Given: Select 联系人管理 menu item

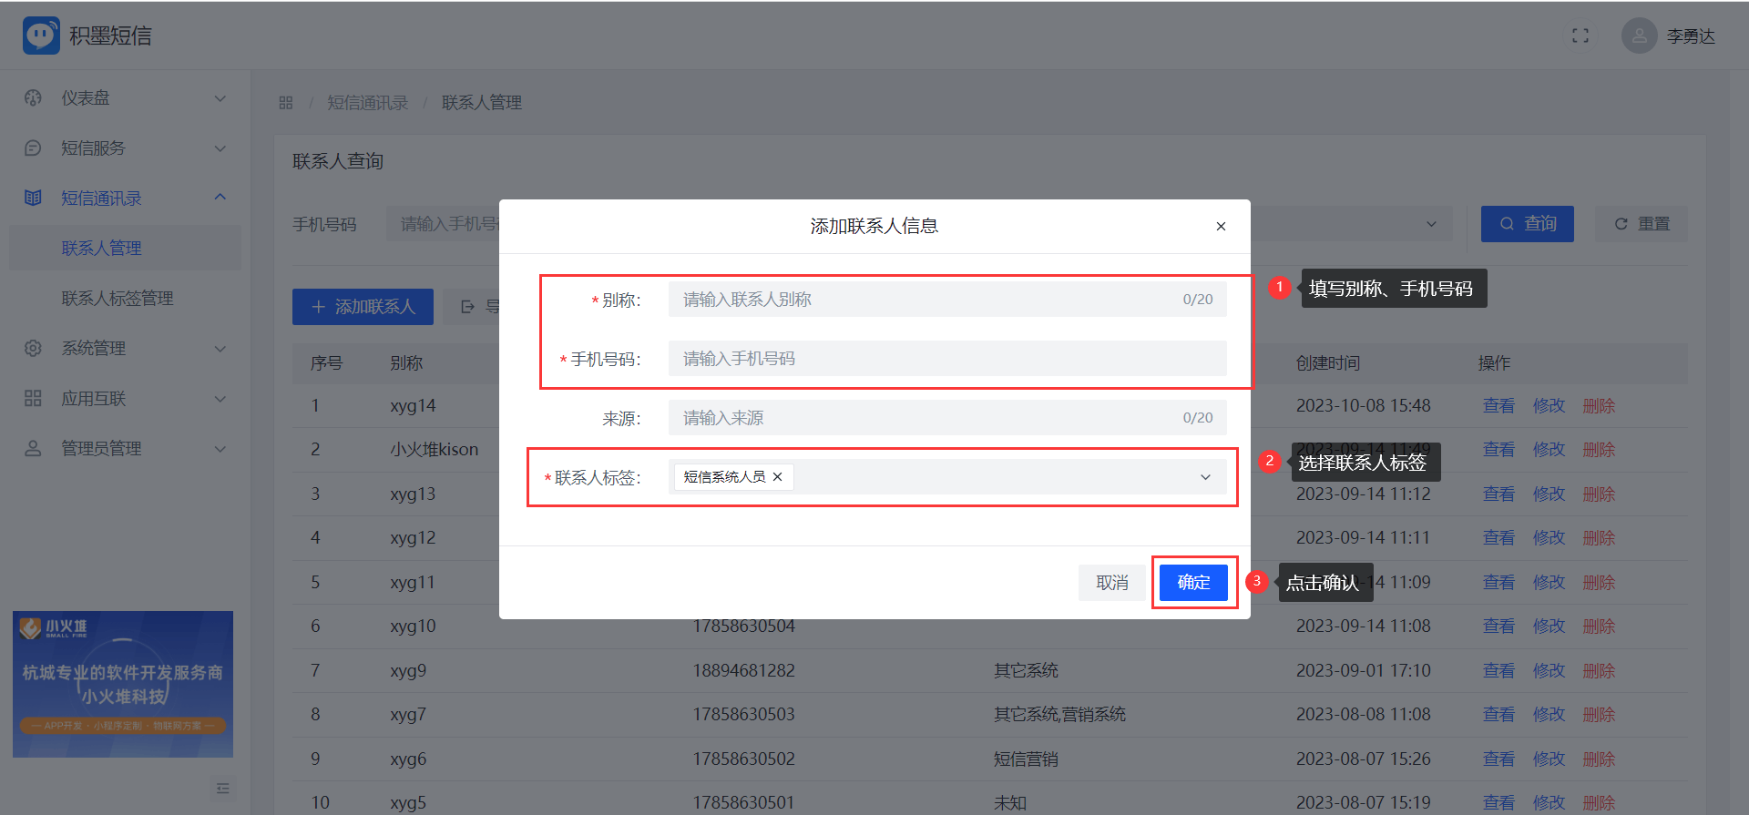Looking at the screenshot, I should click(101, 248).
